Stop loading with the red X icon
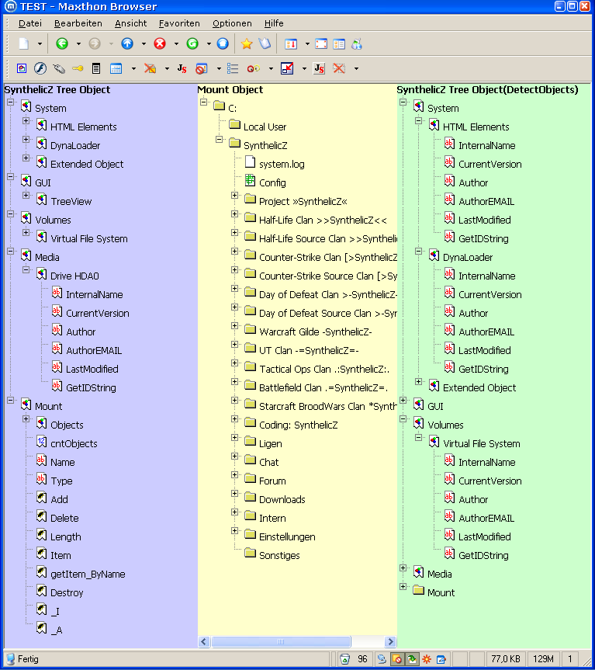This screenshot has width=595, height=670. coord(160,43)
